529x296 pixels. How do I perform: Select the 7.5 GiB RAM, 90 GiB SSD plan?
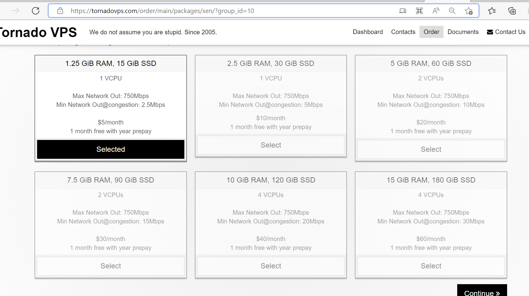click(x=111, y=266)
